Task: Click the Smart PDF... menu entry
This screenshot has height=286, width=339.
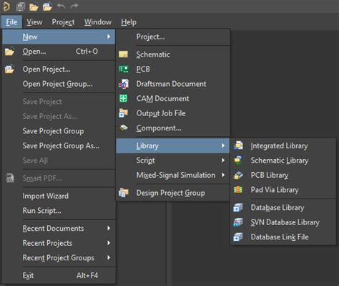Action: click(59, 178)
